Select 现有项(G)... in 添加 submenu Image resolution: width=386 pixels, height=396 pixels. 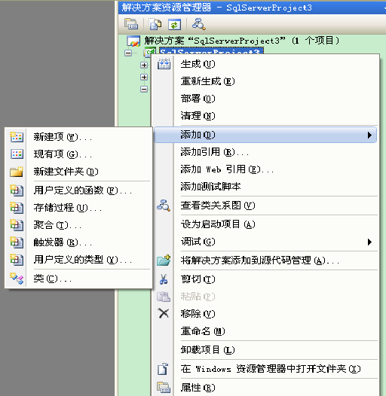pyautogui.click(x=78, y=154)
